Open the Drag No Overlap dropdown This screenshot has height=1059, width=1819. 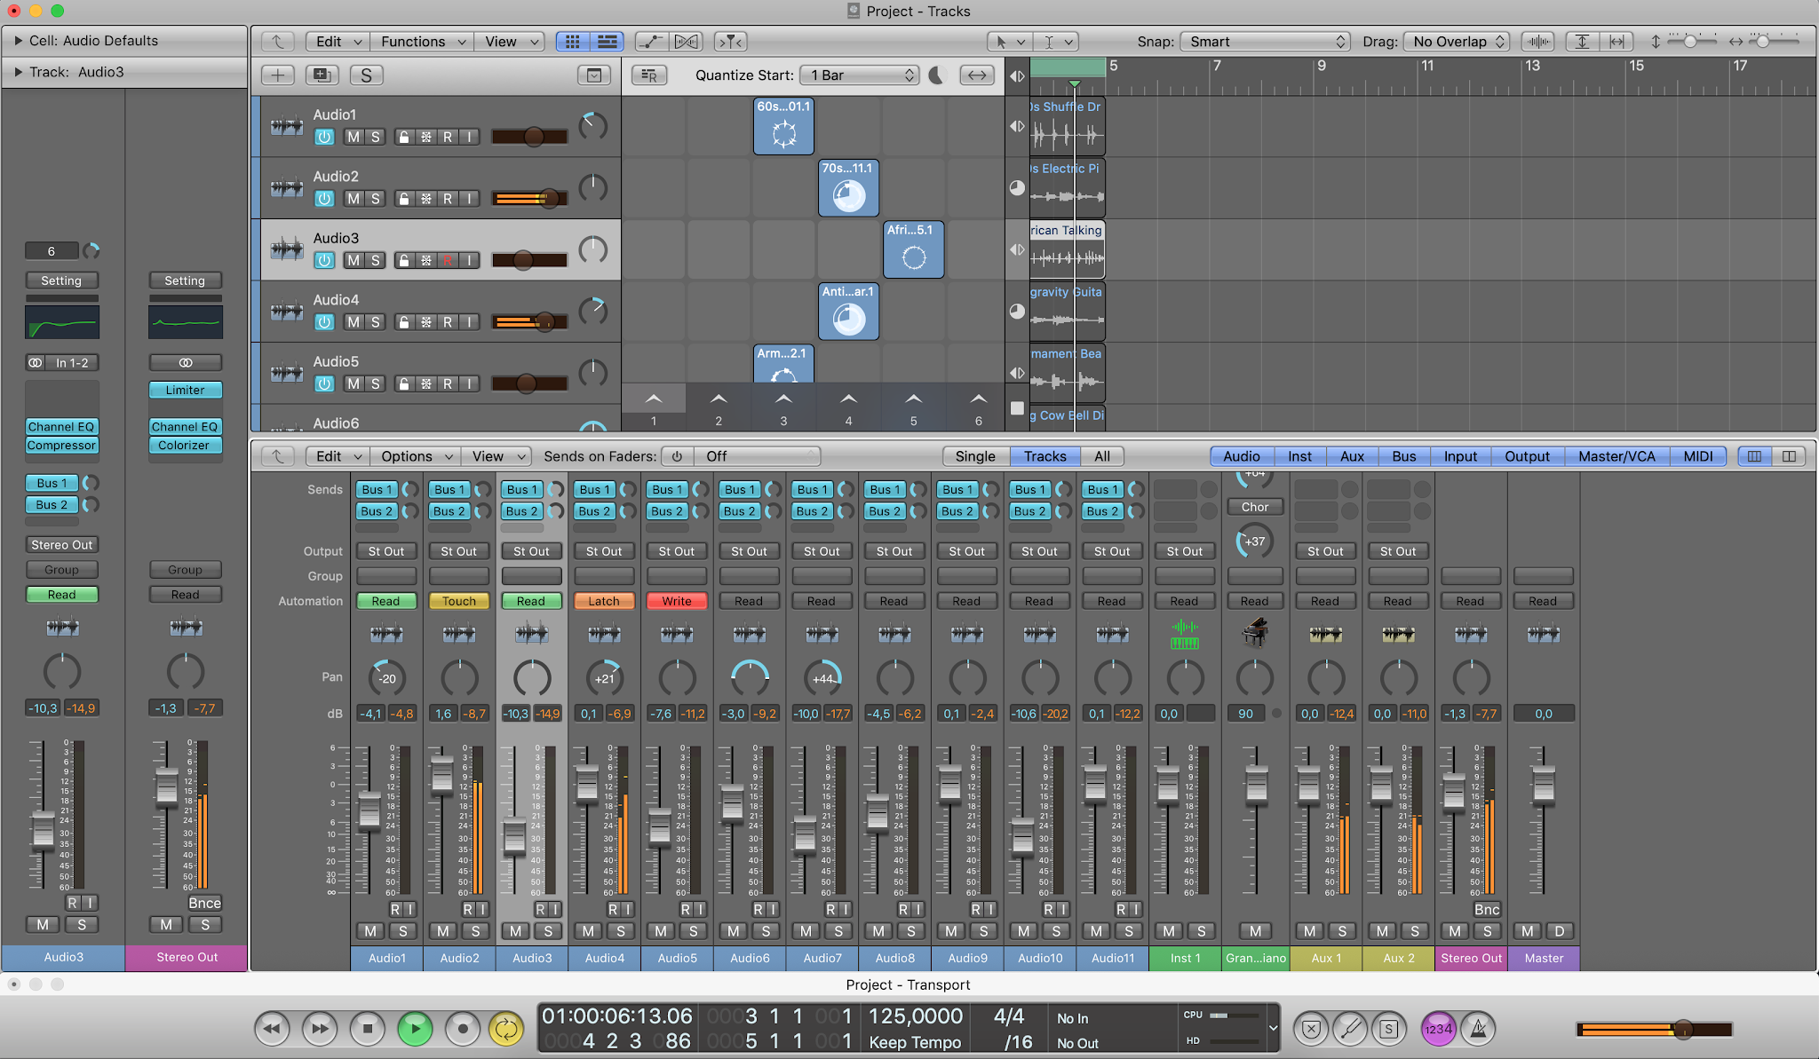coord(1457,42)
